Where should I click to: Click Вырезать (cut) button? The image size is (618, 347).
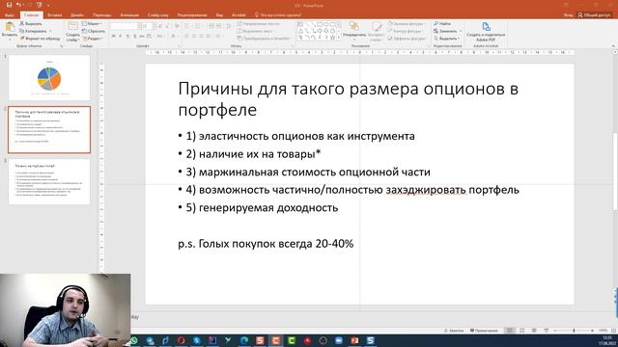[31, 23]
